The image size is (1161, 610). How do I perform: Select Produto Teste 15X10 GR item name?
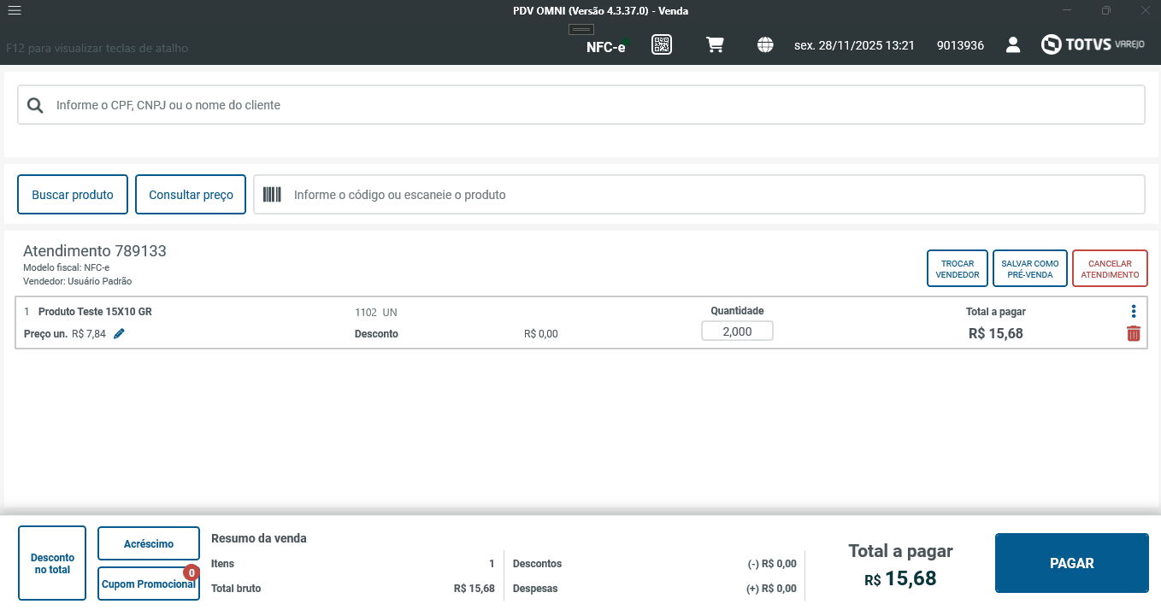tap(95, 312)
